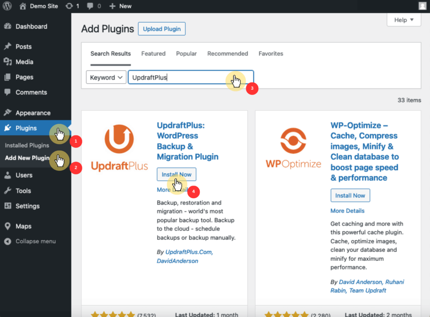Open the UpdraftPlus.Com author link
Screen dimensions: 430x317
click(189, 252)
